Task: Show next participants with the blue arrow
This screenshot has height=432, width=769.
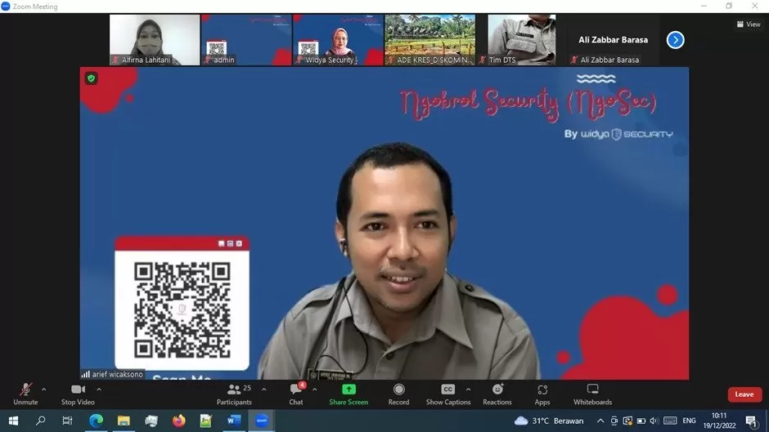Action: [x=675, y=40]
